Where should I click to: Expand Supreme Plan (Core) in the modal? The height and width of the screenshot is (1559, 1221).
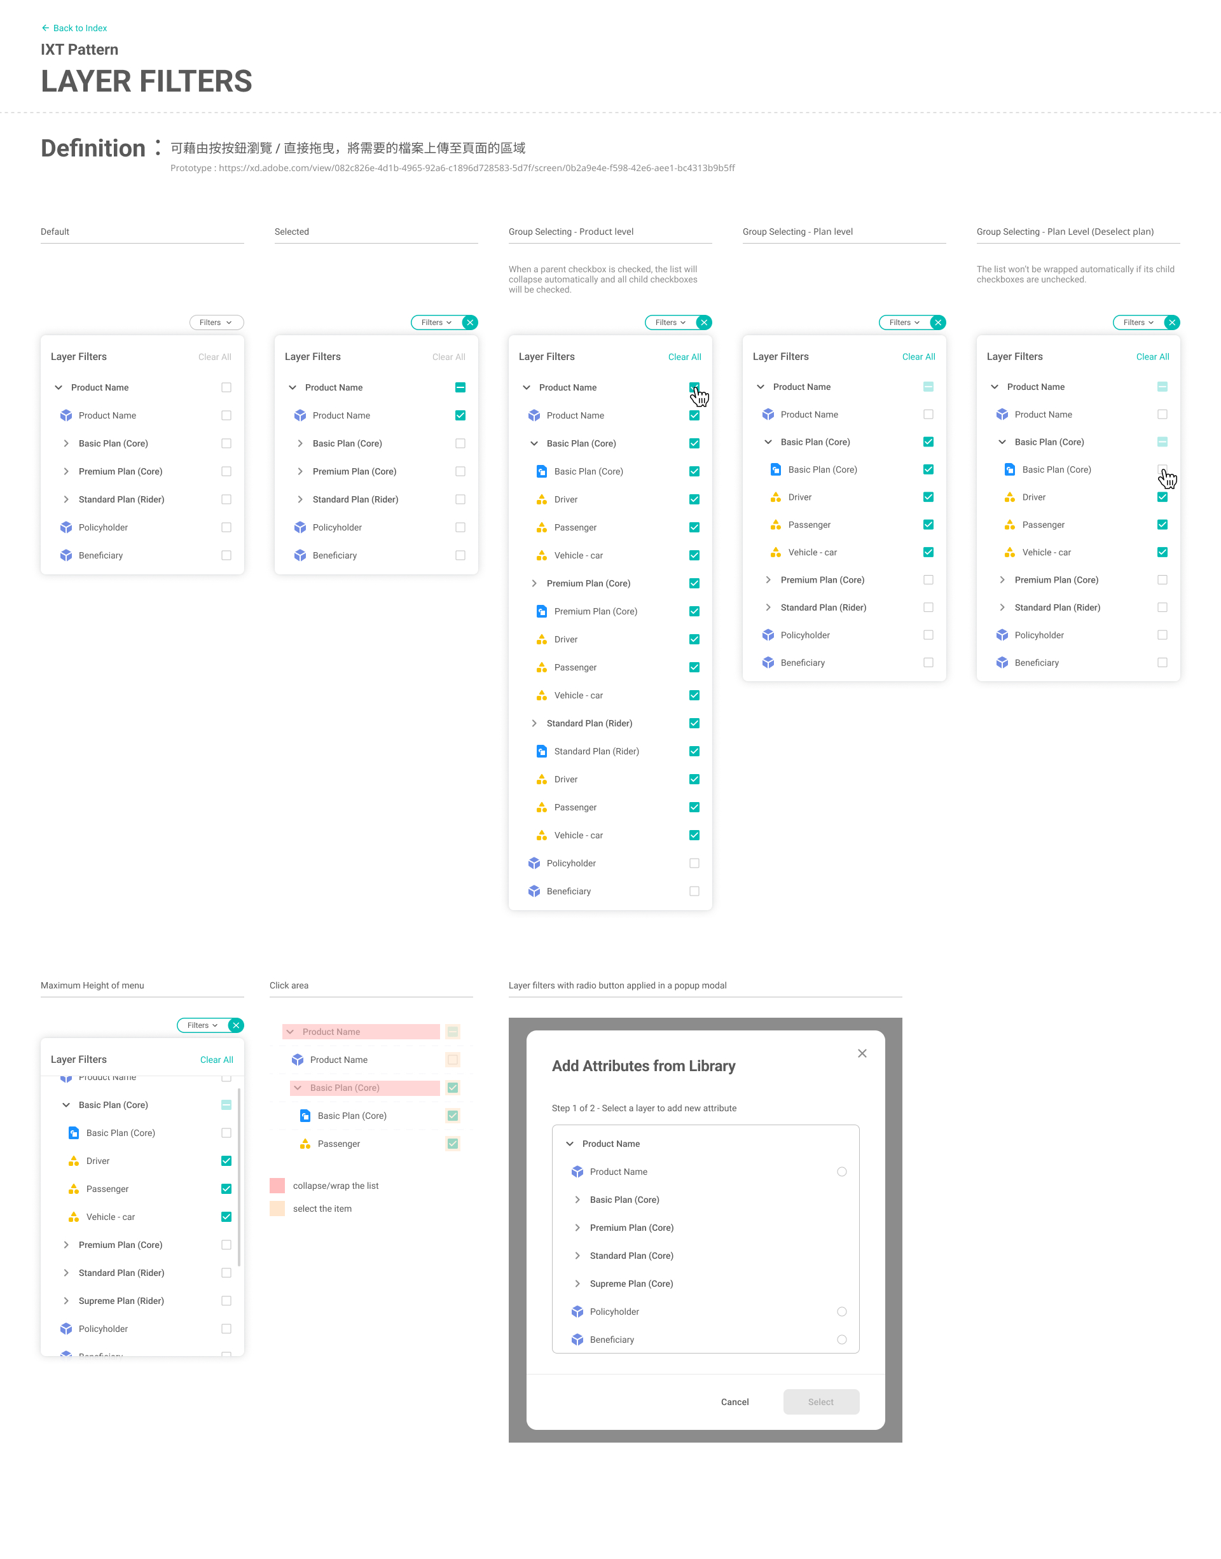click(577, 1284)
